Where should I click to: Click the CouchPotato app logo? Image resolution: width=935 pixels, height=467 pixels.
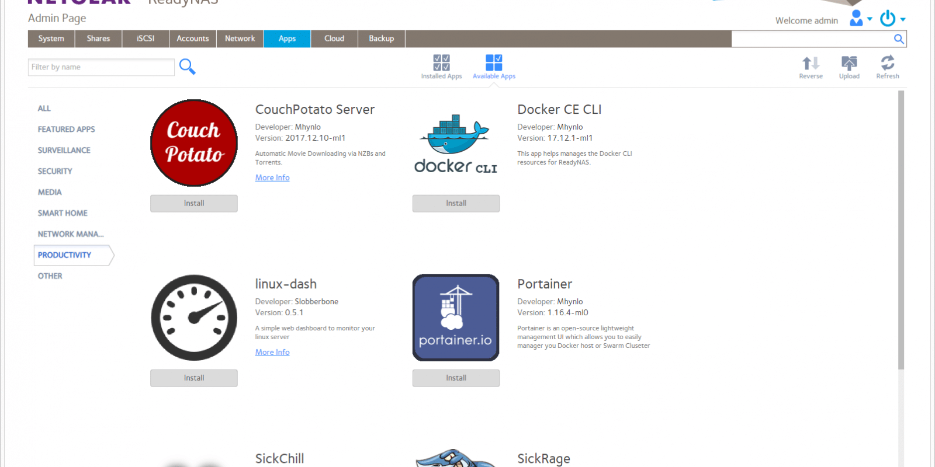click(194, 143)
